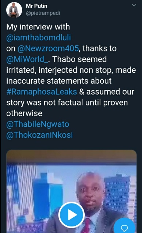
Task: Tap the word 'otherwise' in the tweet
Action: pyautogui.click(x=24, y=113)
